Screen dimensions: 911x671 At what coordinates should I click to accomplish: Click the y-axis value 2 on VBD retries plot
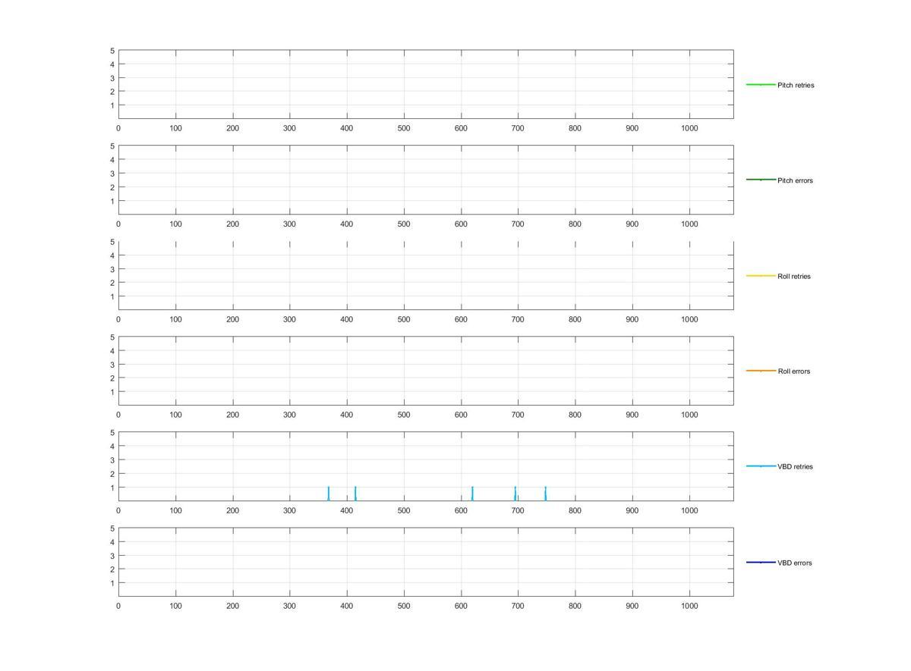tap(112, 474)
